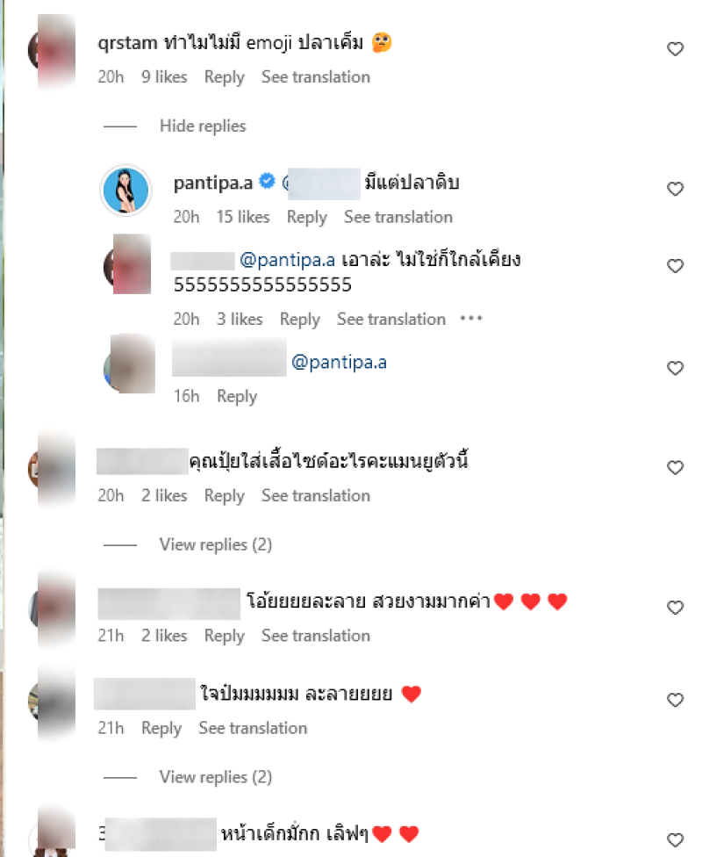
Task: See translation of pantipa.a's reply
Action: coord(398,218)
